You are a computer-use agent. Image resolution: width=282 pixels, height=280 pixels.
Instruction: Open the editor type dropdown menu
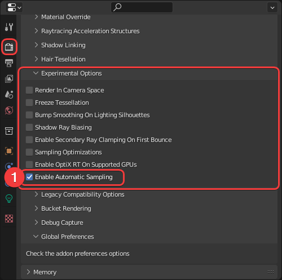point(14,7)
